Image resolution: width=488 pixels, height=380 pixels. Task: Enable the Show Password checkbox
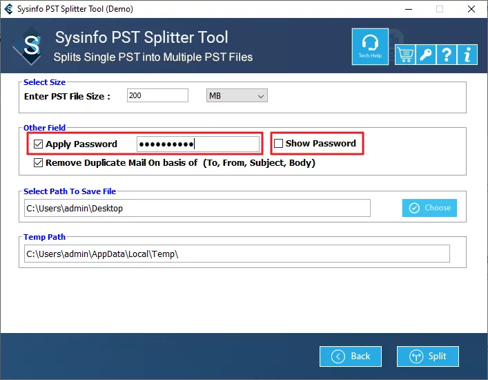278,143
